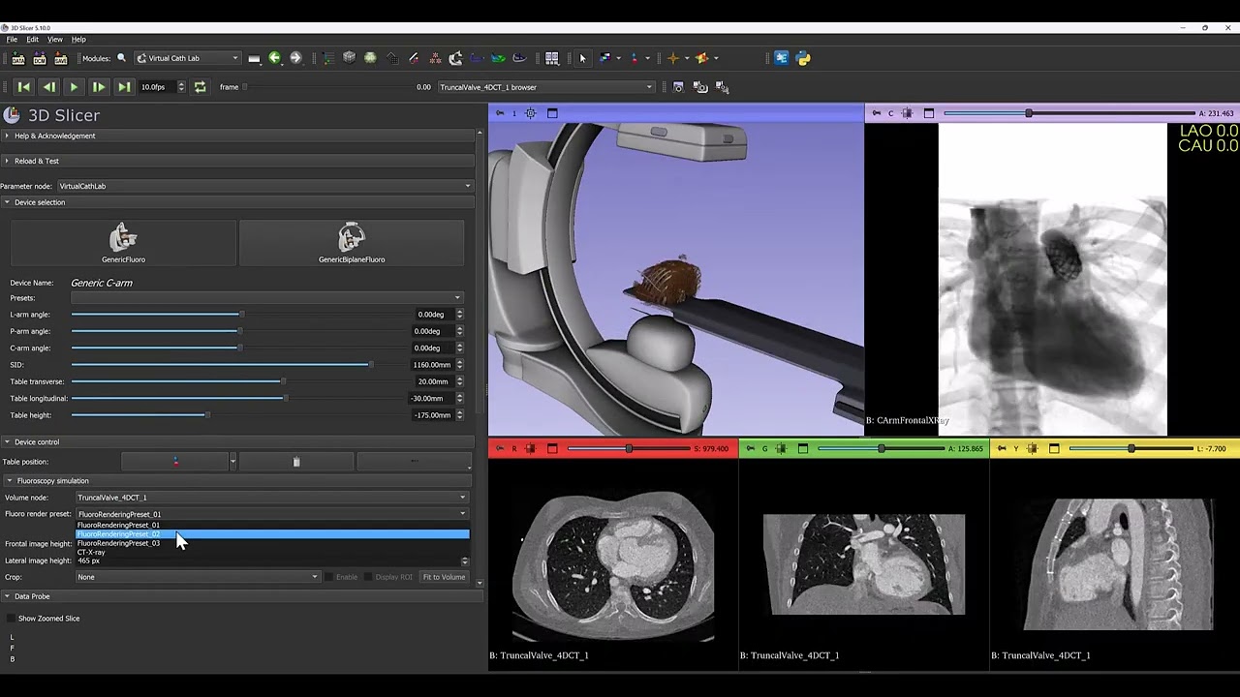Open the sequence browser dropdown
This screenshot has height=697, width=1240.
[545, 87]
